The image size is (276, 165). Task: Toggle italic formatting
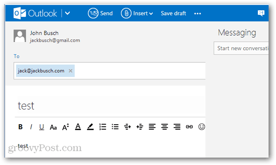(31, 127)
